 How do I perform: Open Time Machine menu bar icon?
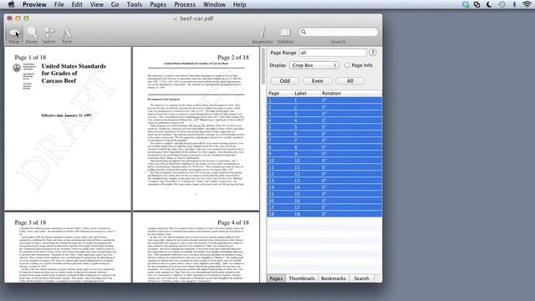click(502, 4)
